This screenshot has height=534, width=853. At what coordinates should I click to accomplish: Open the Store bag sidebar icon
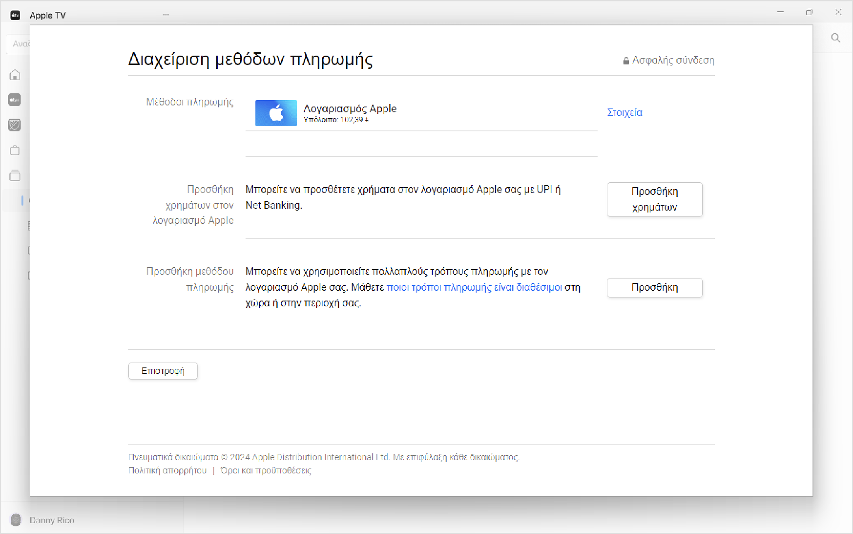15,150
